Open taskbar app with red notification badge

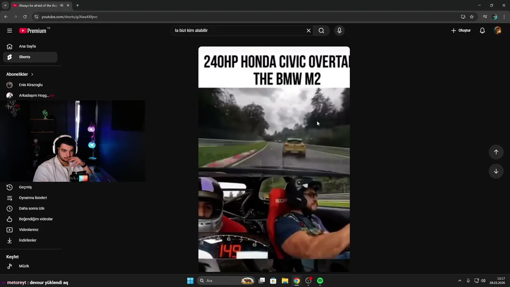pos(308,281)
